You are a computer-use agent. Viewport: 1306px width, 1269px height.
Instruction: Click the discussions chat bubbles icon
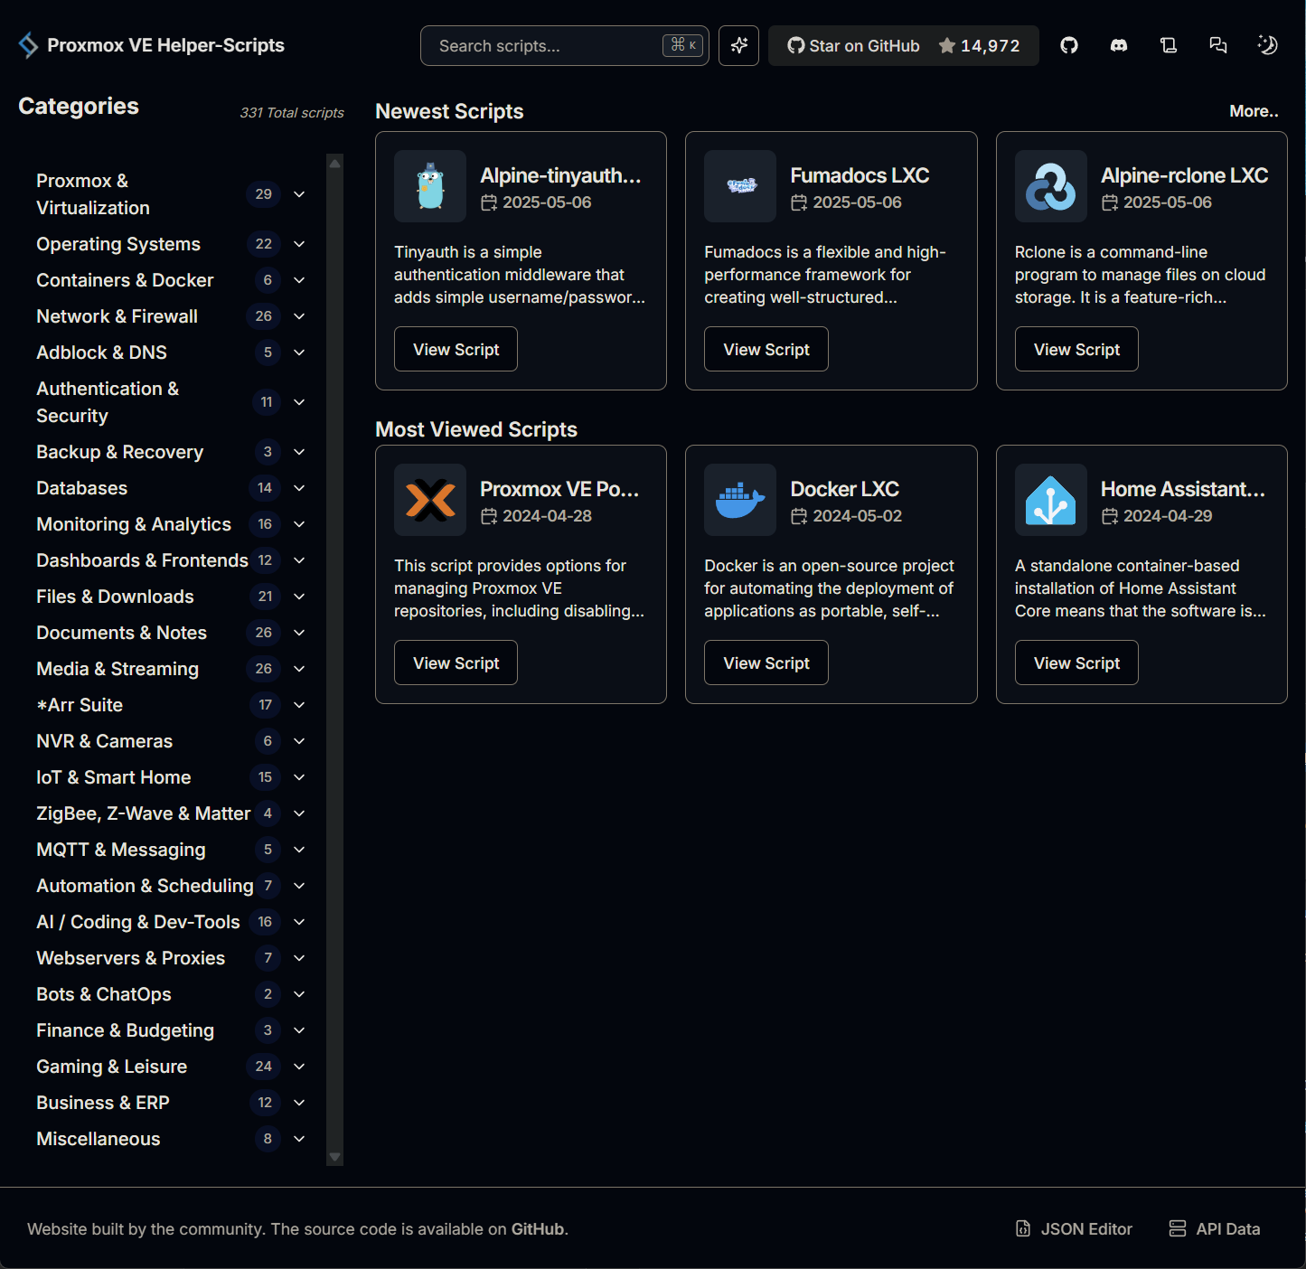pyautogui.click(x=1218, y=45)
